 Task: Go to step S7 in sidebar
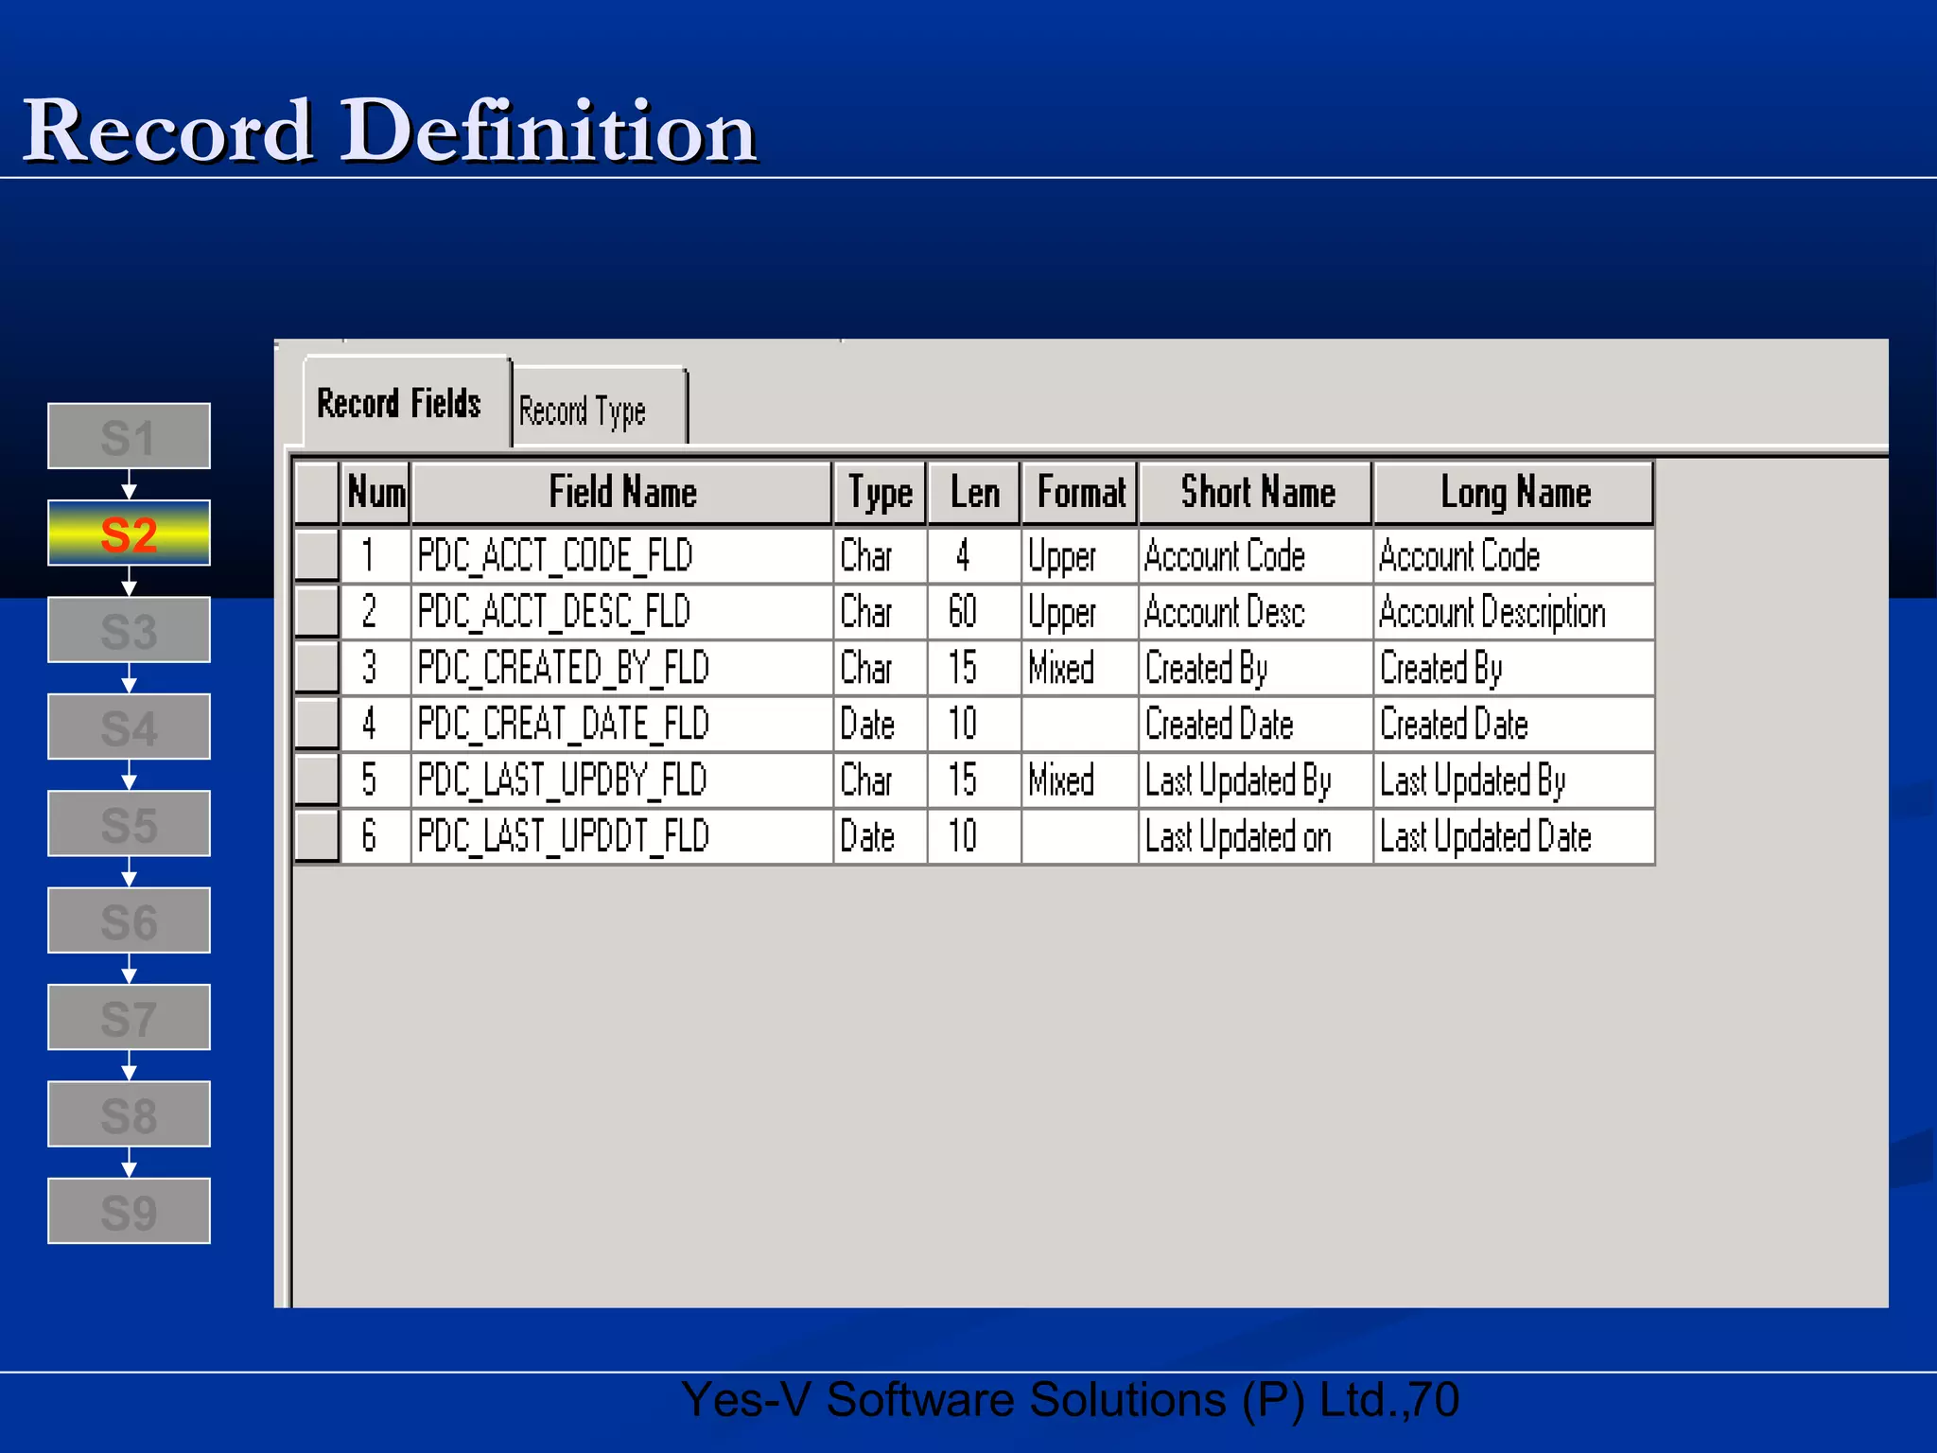(130, 1017)
